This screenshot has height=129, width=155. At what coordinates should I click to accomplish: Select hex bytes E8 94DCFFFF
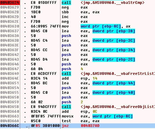pyautogui.click(x=44, y=107)
